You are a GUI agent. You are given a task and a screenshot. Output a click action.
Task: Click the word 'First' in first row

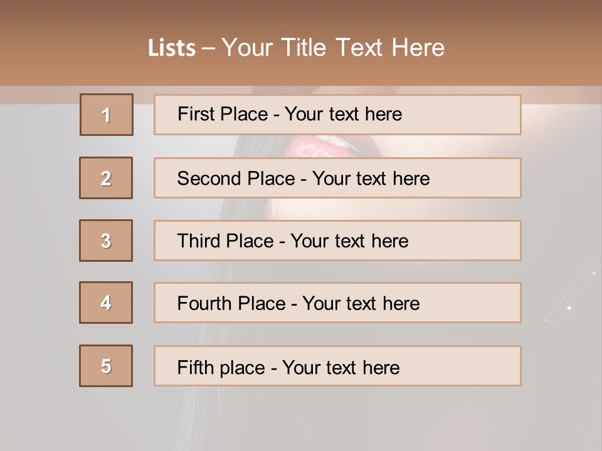tap(197, 114)
